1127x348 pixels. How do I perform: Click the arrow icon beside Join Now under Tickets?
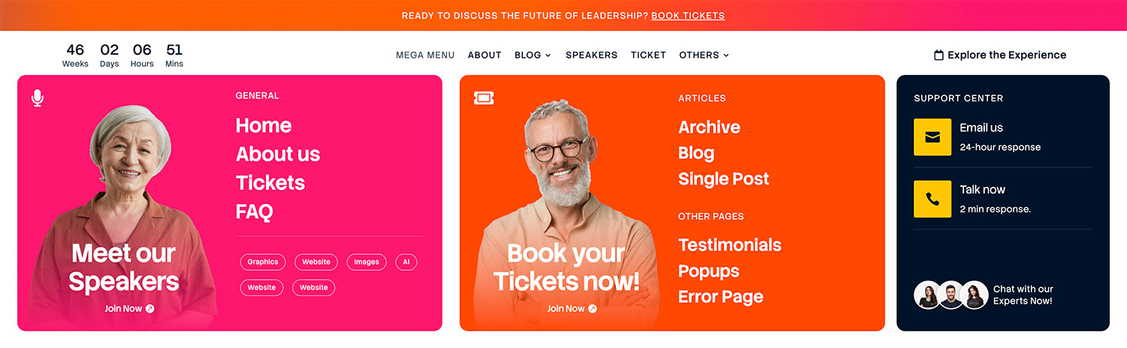coord(592,308)
